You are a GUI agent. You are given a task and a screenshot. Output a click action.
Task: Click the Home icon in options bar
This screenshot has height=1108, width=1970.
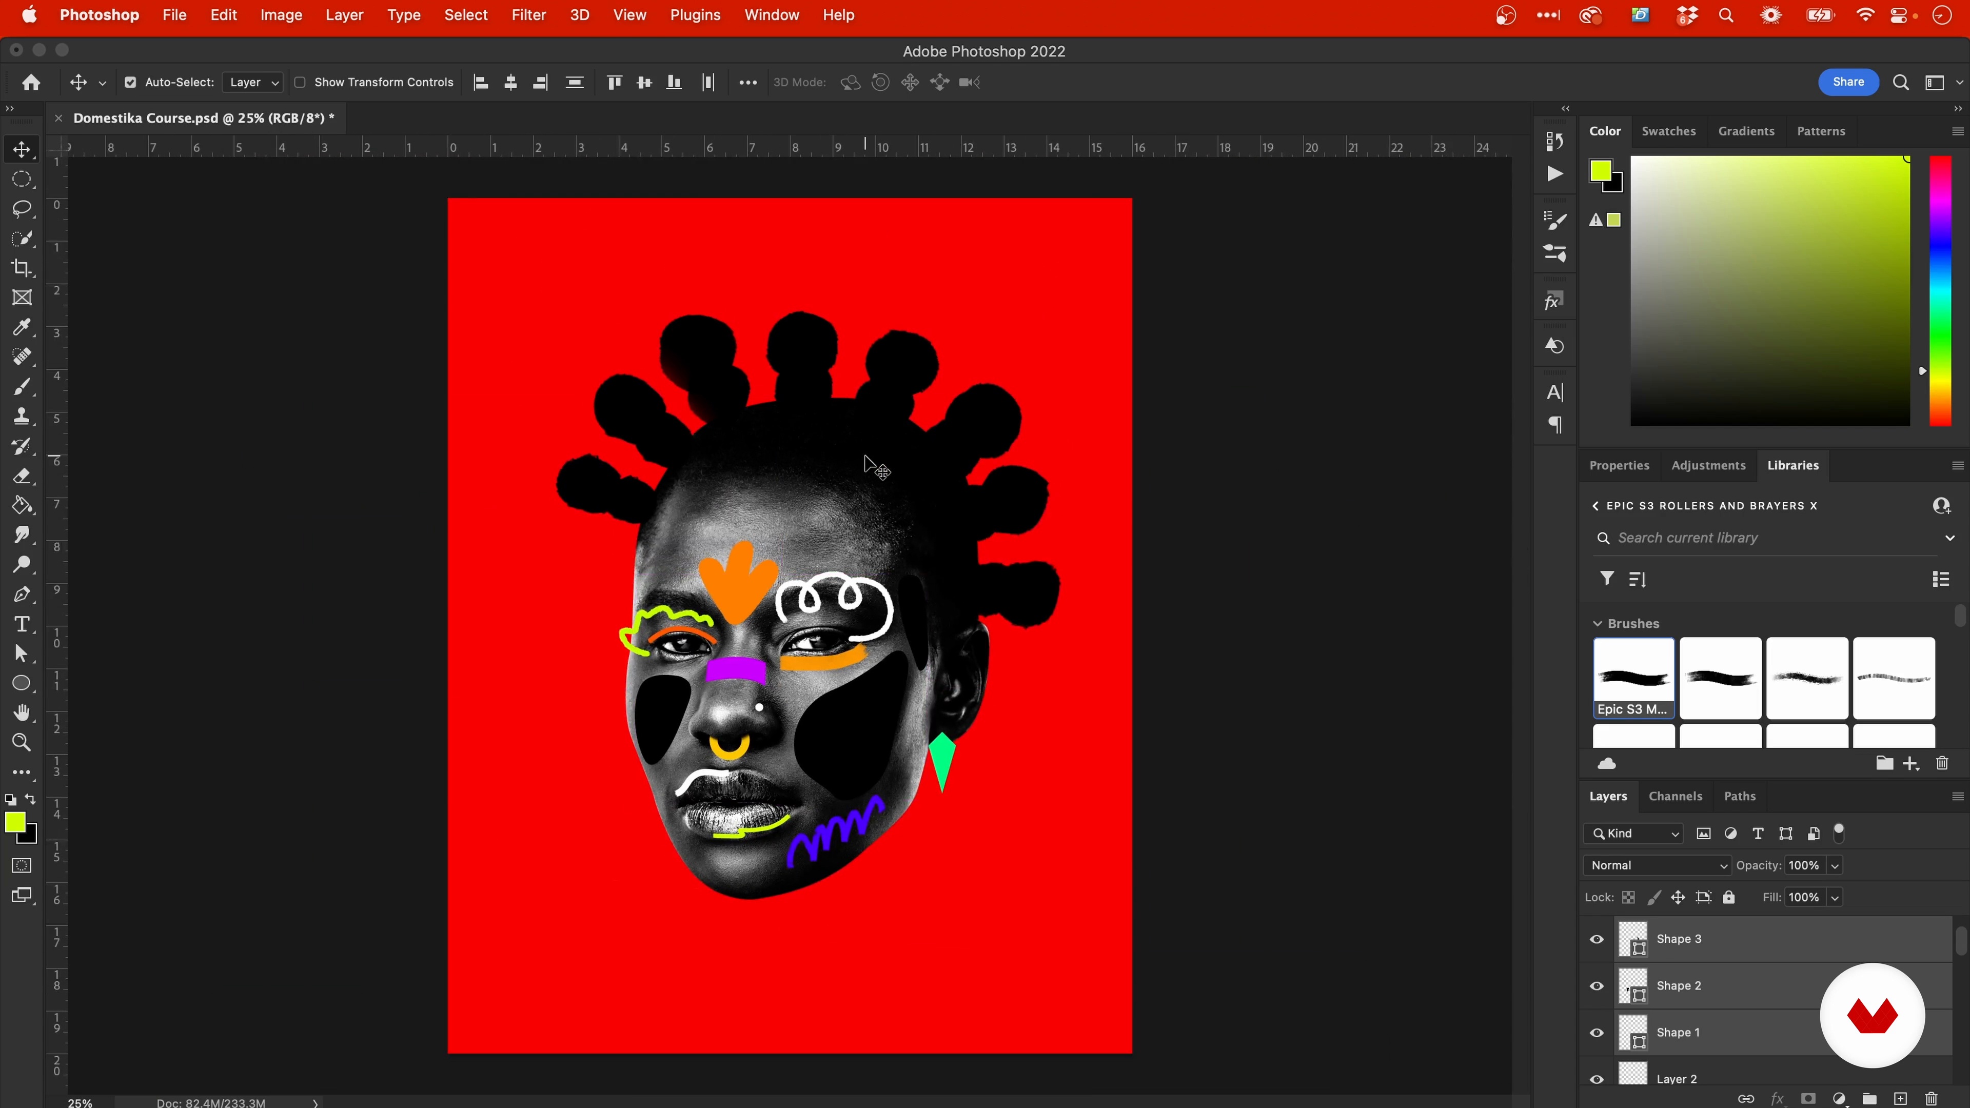[x=31, y=82]
